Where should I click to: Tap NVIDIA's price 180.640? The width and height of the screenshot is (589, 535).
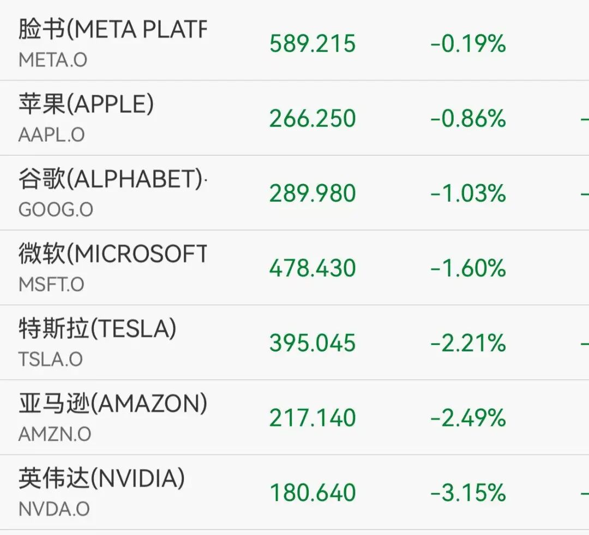point(312,493)
